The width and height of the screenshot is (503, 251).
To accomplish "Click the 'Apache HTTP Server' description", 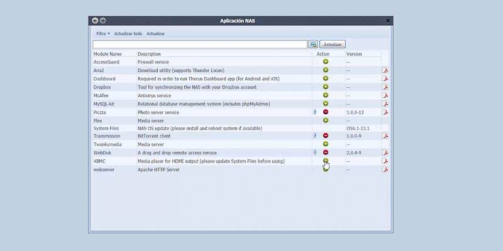I will (x=158, y=169).
